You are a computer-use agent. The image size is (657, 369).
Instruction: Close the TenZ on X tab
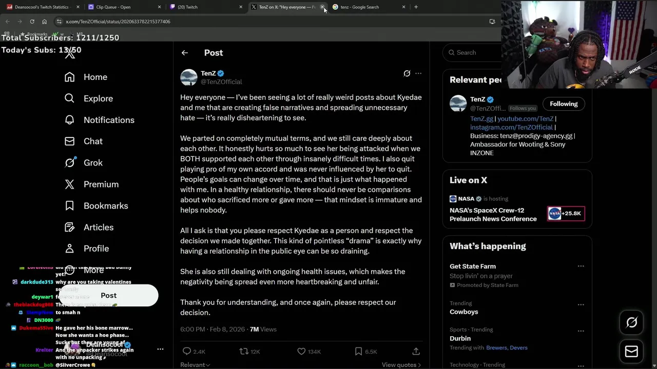[x=322, y=7]
